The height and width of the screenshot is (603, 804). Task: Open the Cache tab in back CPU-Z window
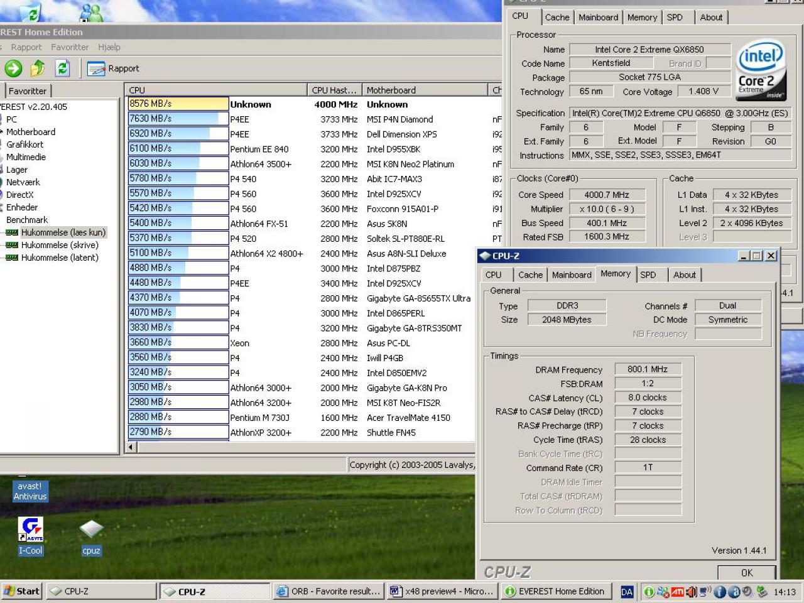[x=557, y=18]
